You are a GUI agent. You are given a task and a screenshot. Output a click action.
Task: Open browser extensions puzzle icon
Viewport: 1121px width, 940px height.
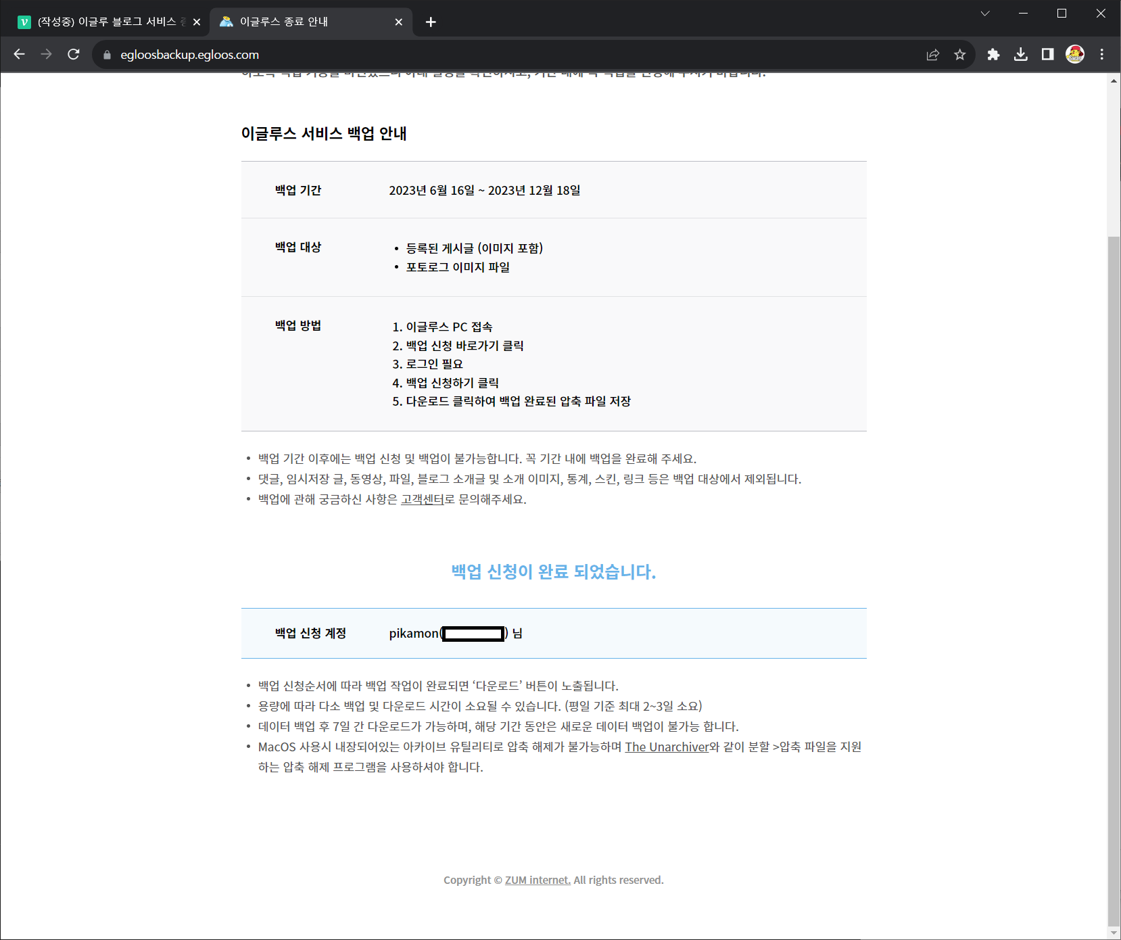[993, 54]
